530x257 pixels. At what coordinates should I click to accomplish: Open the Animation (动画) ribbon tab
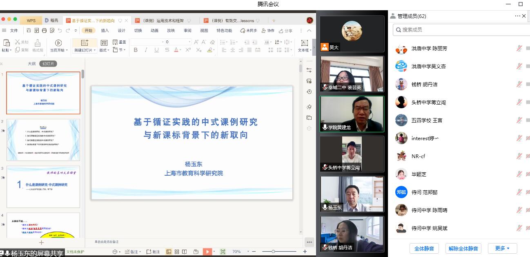154,31
